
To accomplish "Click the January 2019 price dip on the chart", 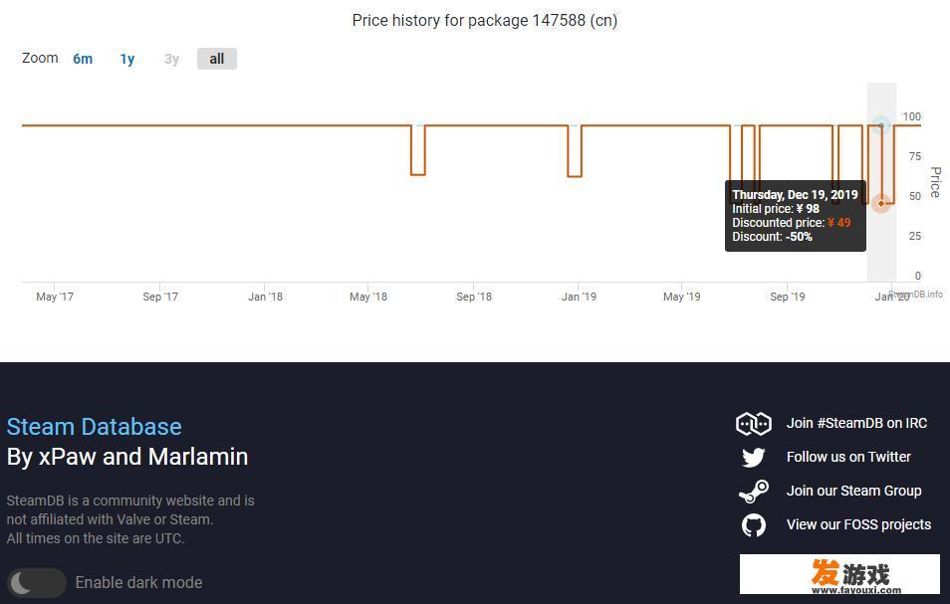I will point(575,150).
